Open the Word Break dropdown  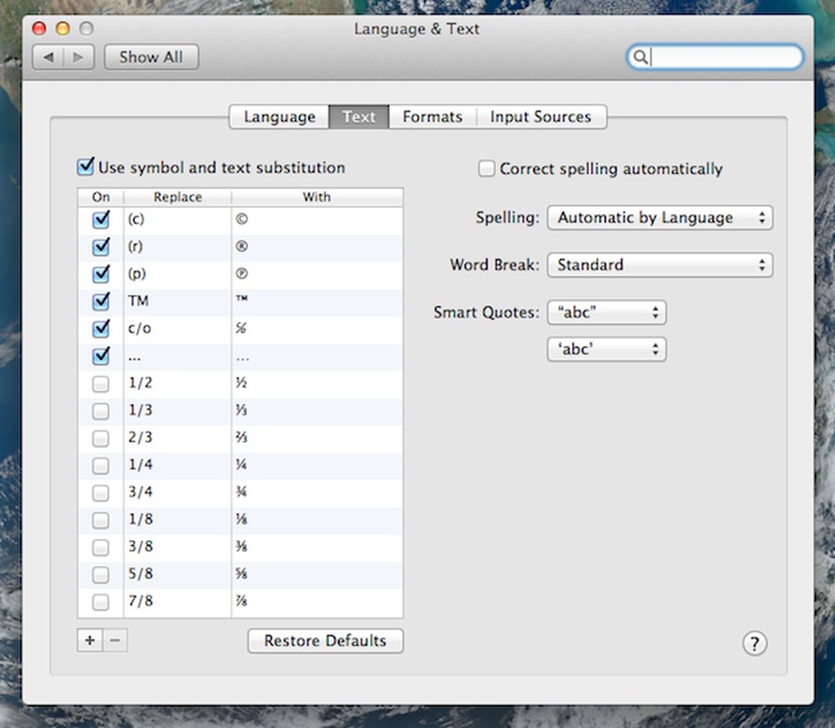[660, 265]
